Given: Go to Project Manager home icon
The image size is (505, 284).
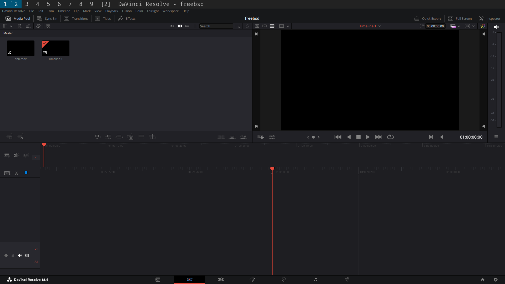Looking at the screenshot, I should point(483,280).
